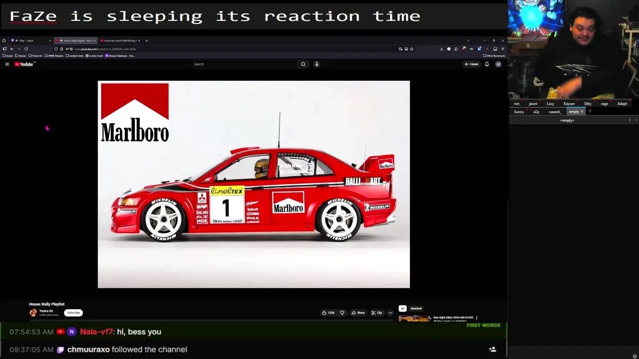Like the video with thumbs up

[x=328, y=313]
